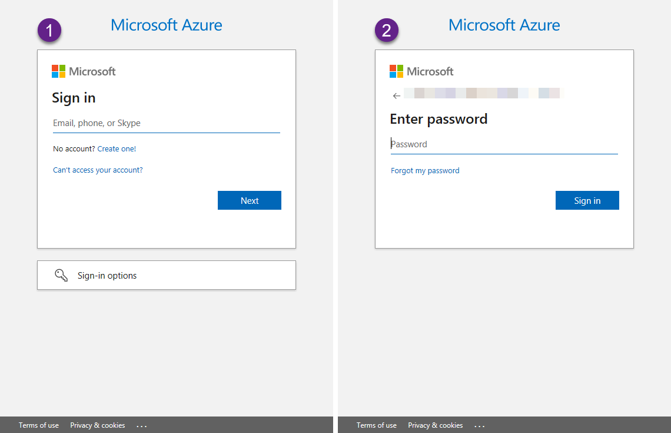Click into the Password input field
Screen dimensions: 671x433
504,144
